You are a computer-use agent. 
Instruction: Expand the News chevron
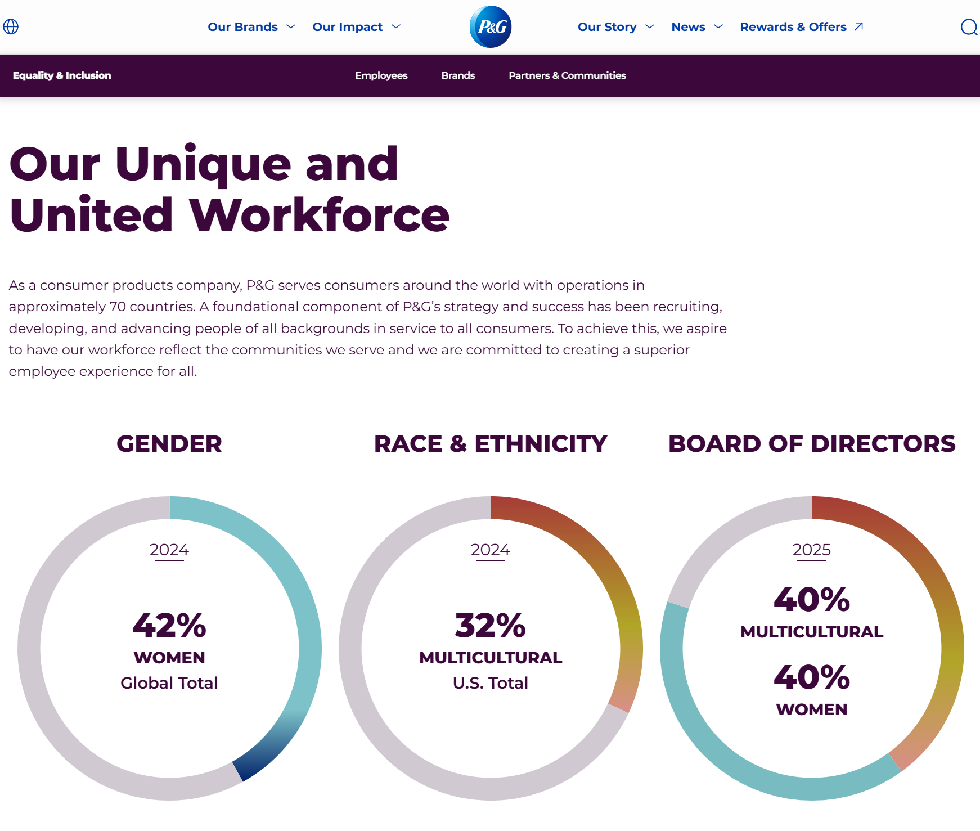pyautogui.click(x=718, y=26)
